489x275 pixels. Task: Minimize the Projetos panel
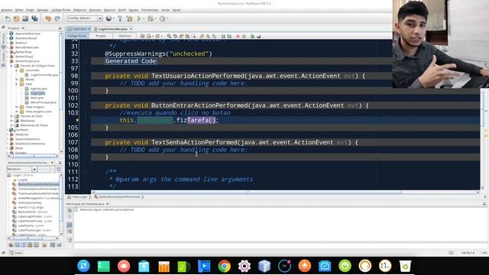[x=60, y=28]
